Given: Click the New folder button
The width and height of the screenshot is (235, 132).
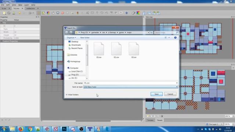Looking at the screenshot, I should click(85, 37).
